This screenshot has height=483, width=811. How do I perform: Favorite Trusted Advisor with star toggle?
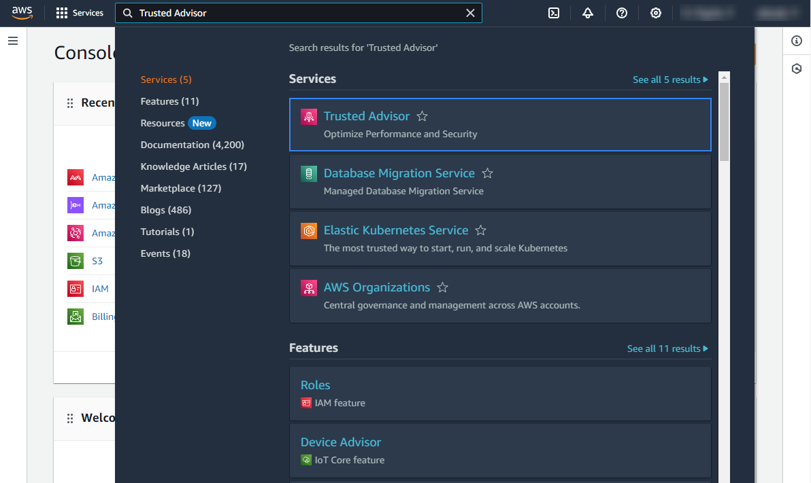(x=422, y=116)
